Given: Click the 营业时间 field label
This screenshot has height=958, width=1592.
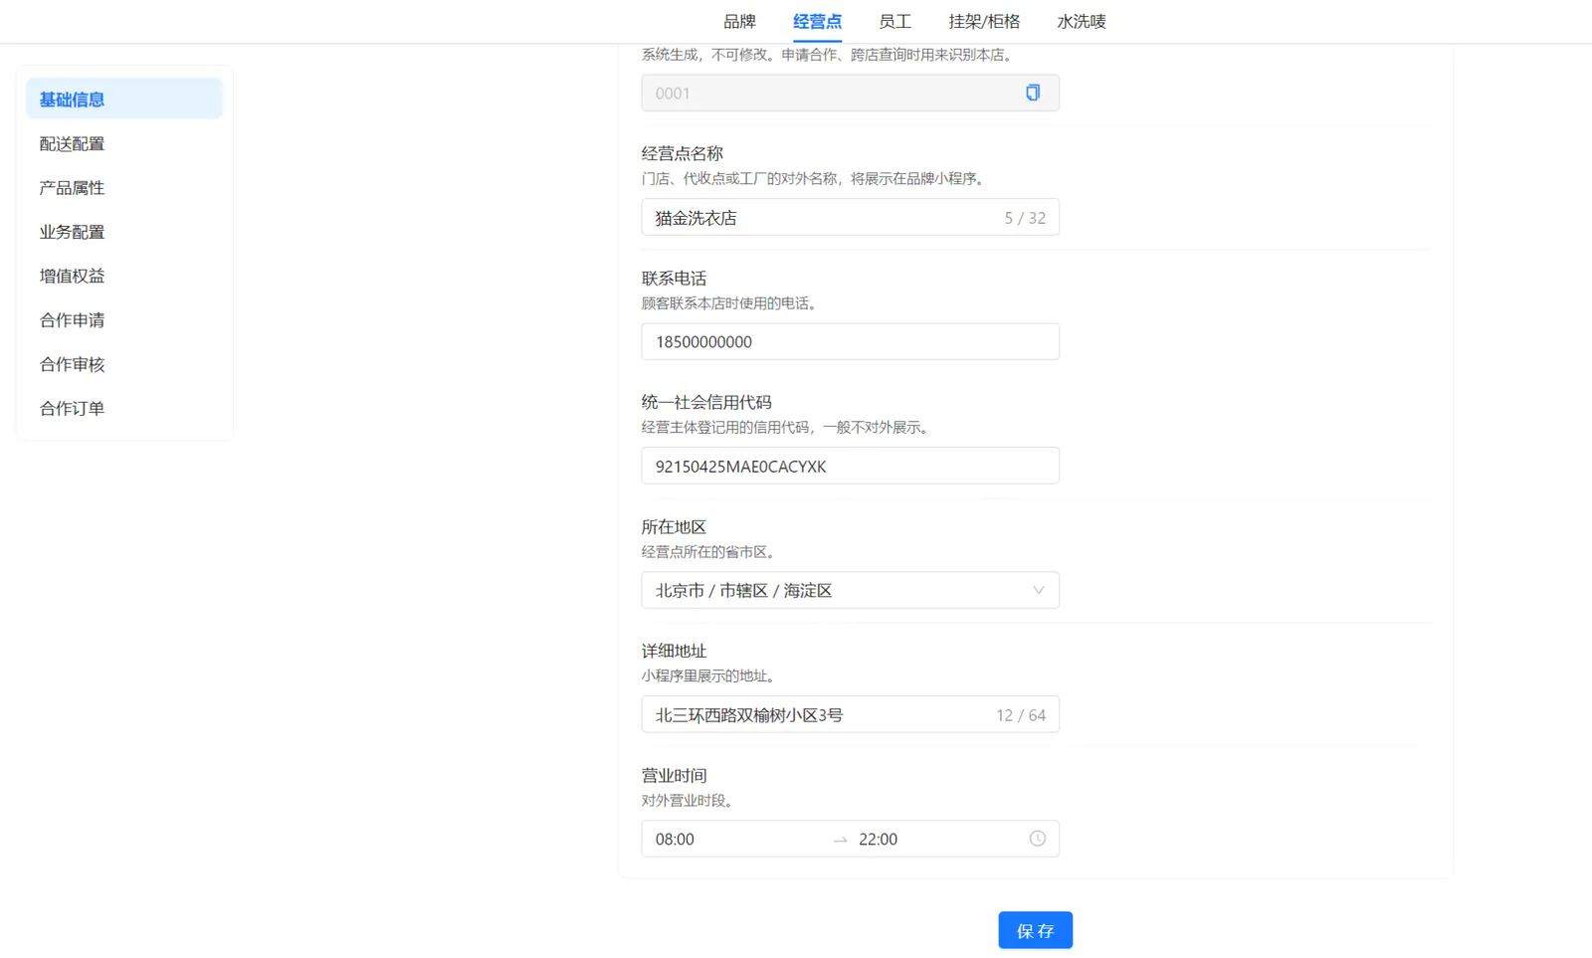Looking at the screenshot, I should click(674, 775).
